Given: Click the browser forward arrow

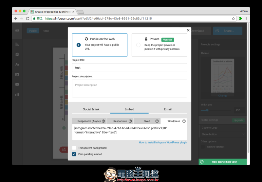Looking at the screenshot, I should point(22,19).
